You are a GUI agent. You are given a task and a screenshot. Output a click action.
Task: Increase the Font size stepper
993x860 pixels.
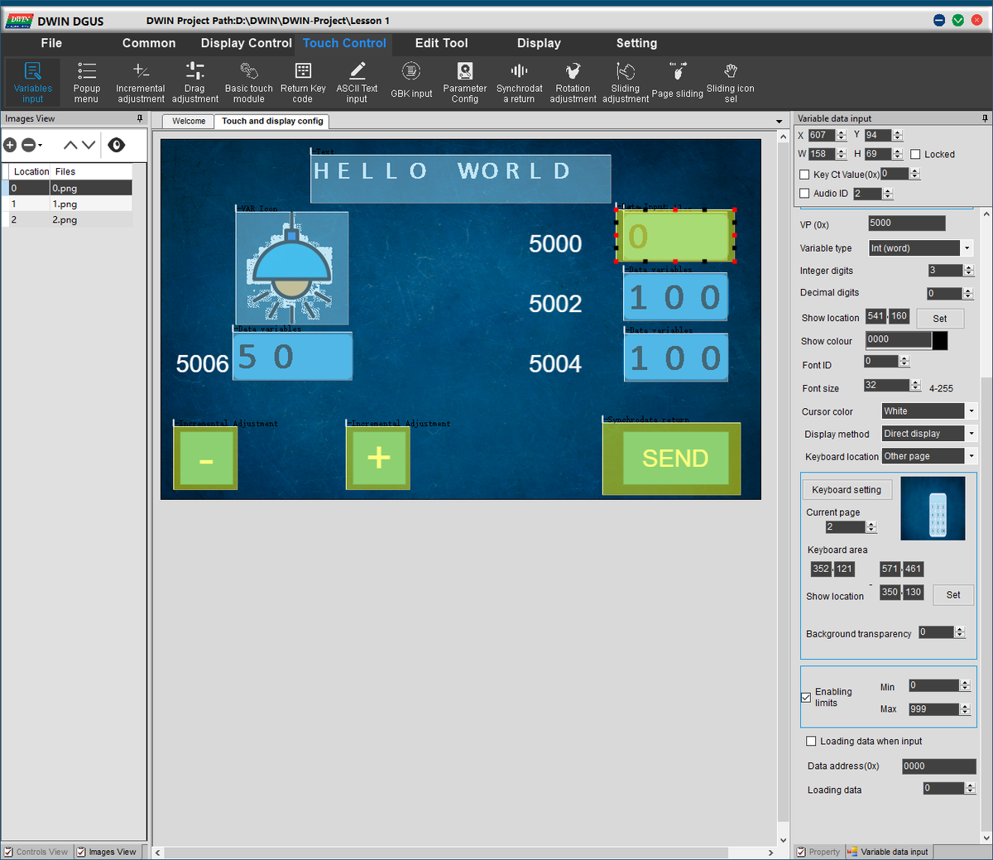915,382
